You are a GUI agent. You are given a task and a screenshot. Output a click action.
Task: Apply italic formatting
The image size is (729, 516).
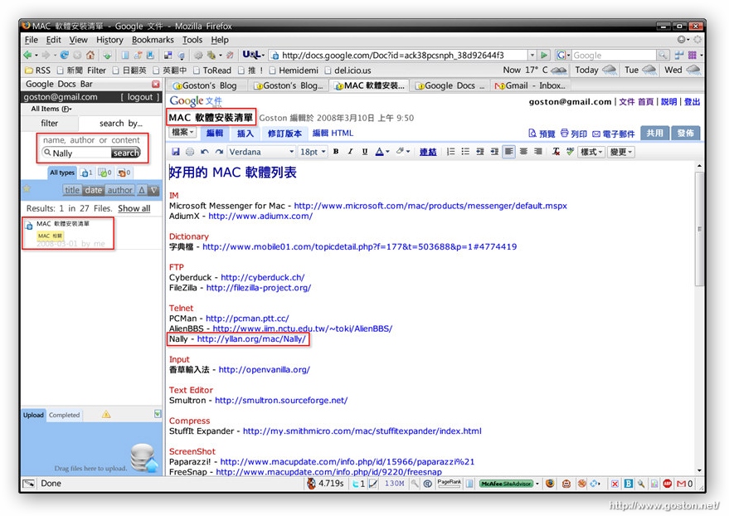pyautogui.click(x=350, y=152)
